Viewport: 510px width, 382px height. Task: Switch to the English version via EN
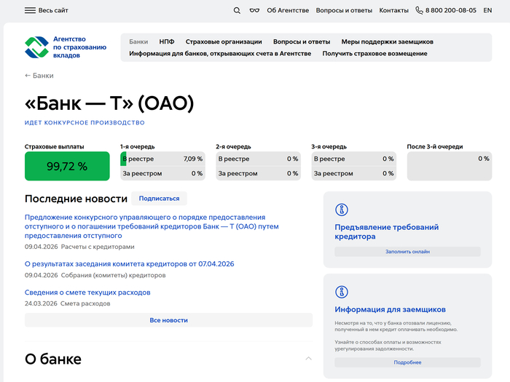pos(487,10)
